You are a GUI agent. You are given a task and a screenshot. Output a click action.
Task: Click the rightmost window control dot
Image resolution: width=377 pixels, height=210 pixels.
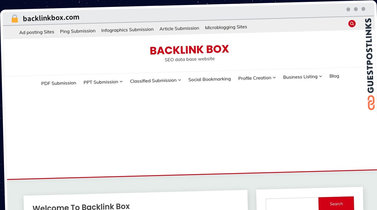(363, 9)
